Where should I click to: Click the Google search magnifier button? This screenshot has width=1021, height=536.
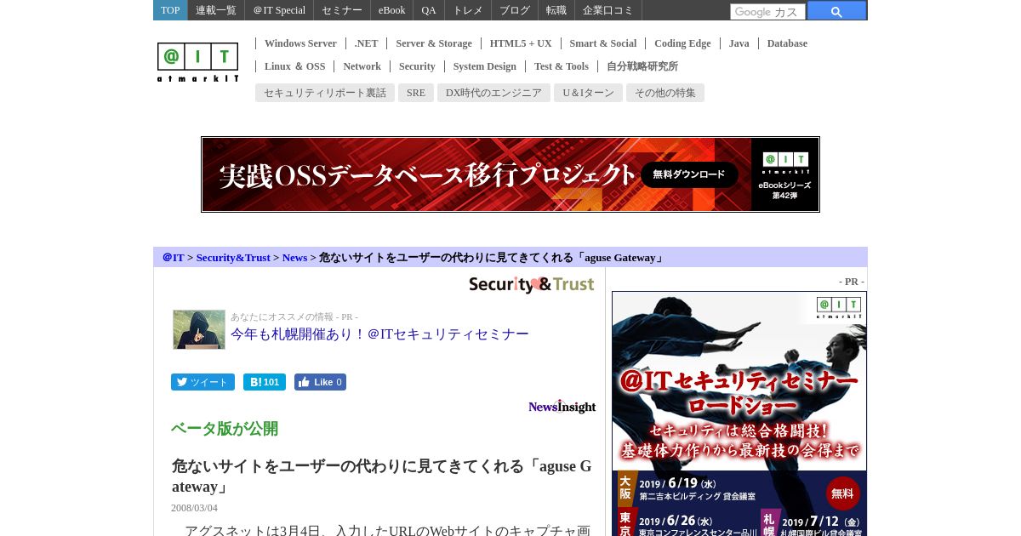coord(836,11)
